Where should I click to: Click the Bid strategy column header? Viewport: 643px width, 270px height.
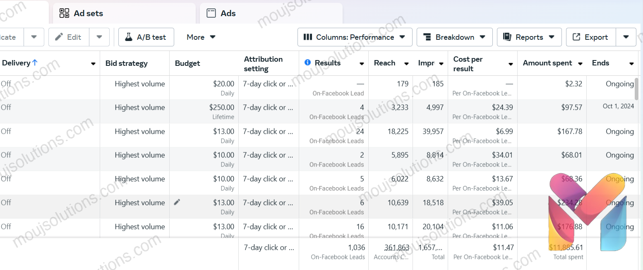coord(127,63)
